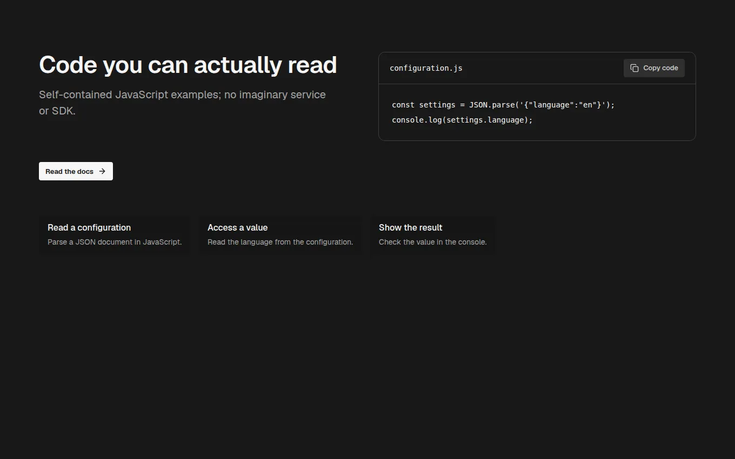Click "Parse a JSON document in JavaScript." text
The height and width of the screenshot is (459, 735).
[x=115, y=242]
